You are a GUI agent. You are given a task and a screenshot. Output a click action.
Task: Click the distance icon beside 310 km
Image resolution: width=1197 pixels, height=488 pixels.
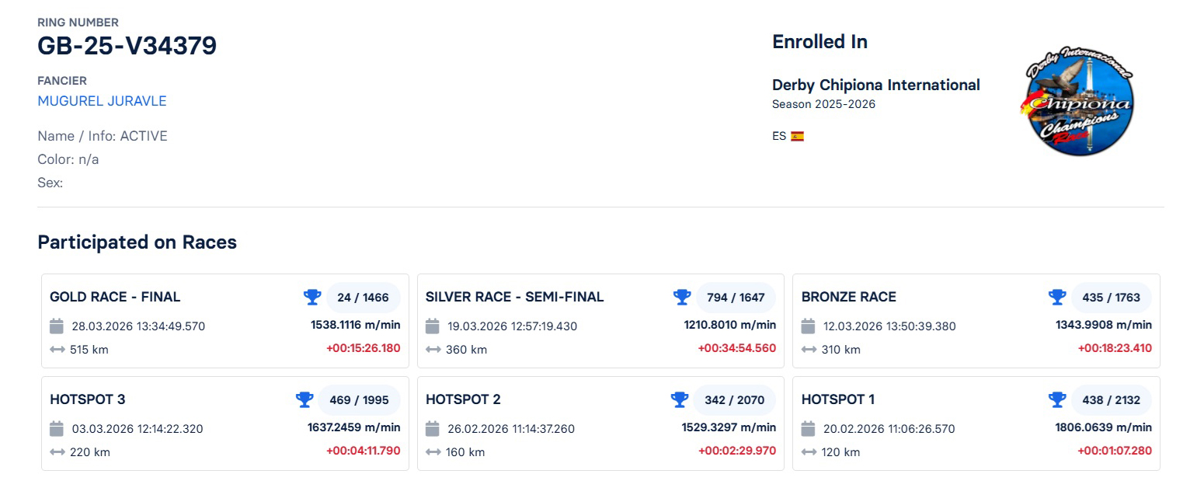pos(809,350)
